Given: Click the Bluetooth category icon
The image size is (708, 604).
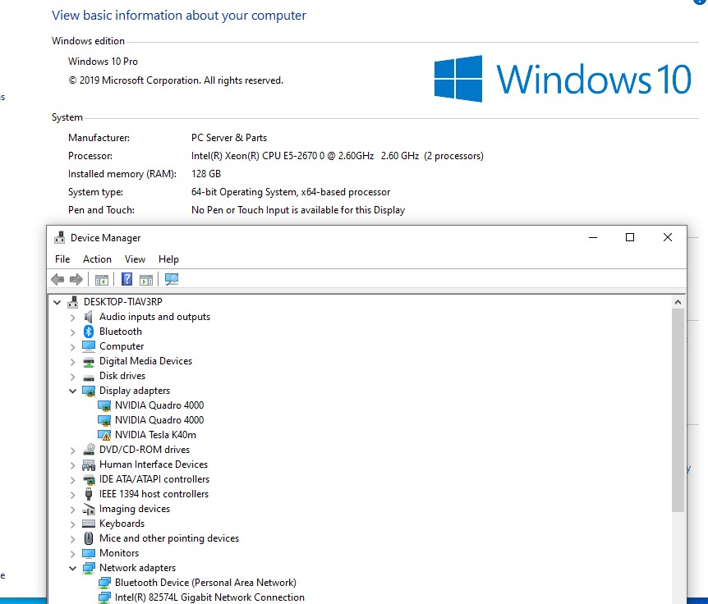Looking at the screenshot, I should pos(89,332).
